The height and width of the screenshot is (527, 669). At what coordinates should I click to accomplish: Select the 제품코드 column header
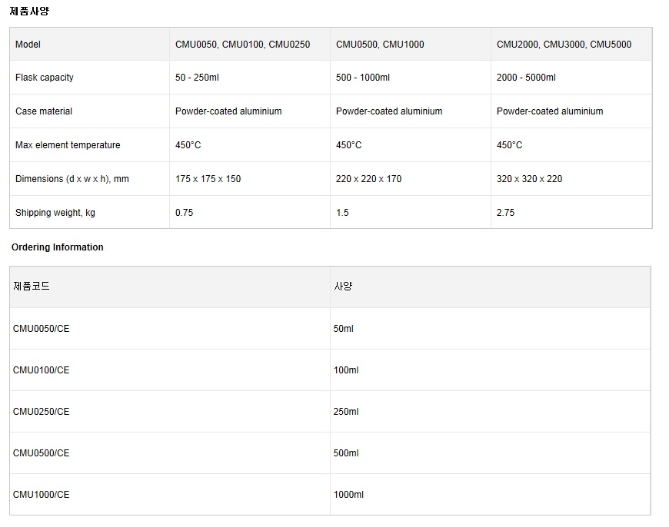click(x=170, y=287)
